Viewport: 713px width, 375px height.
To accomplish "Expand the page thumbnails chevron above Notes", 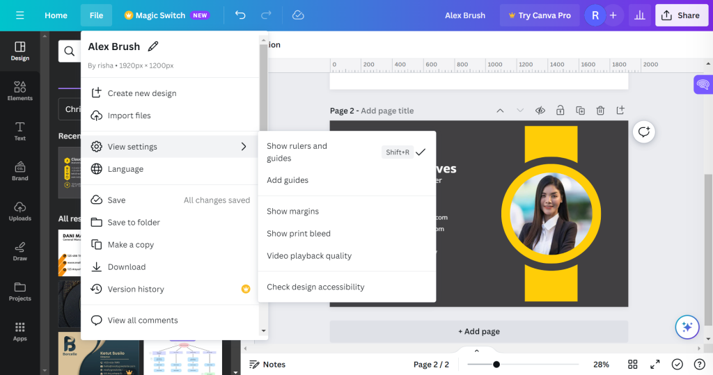I will [476, 351].
